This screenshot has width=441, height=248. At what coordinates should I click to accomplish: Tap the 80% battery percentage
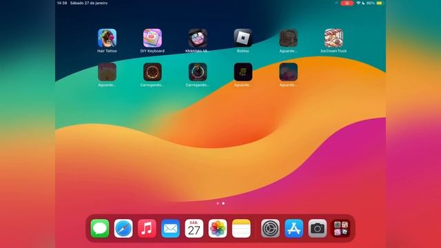371,3
